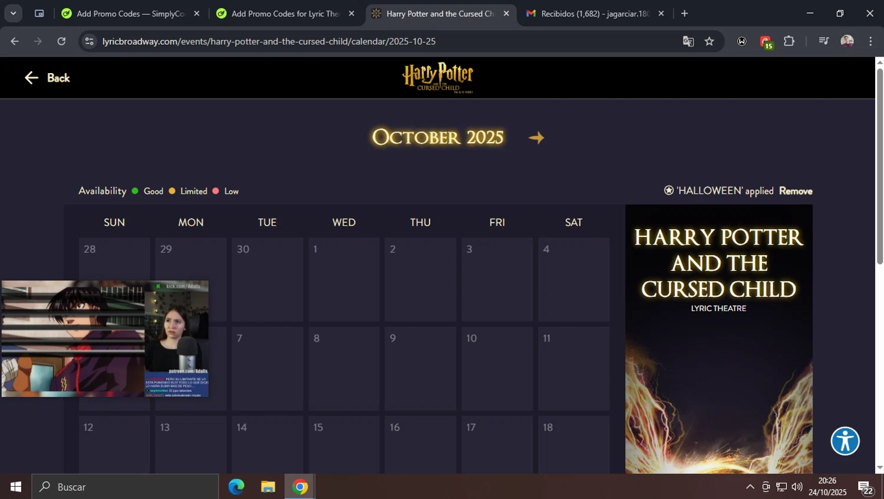Select October 10 on the calendar
Image resolution: width=884 pixels, height=499 pixels.
pos(497,369)
